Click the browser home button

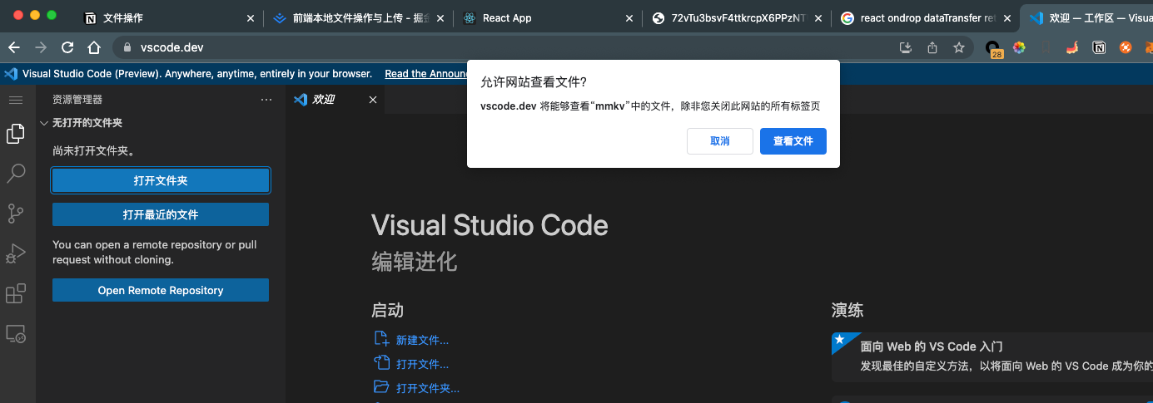tap(94, 47)
